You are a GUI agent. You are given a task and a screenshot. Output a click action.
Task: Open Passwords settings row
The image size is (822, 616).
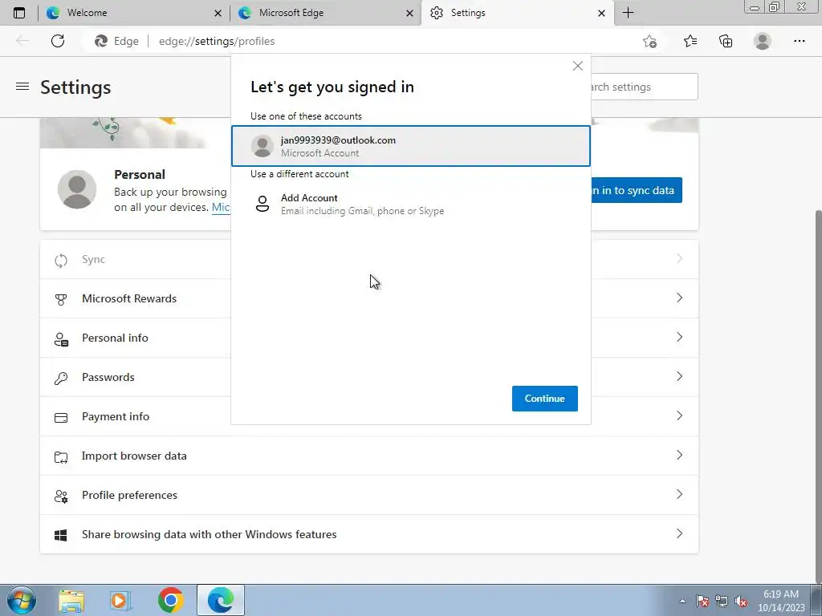tap(369, 377)
